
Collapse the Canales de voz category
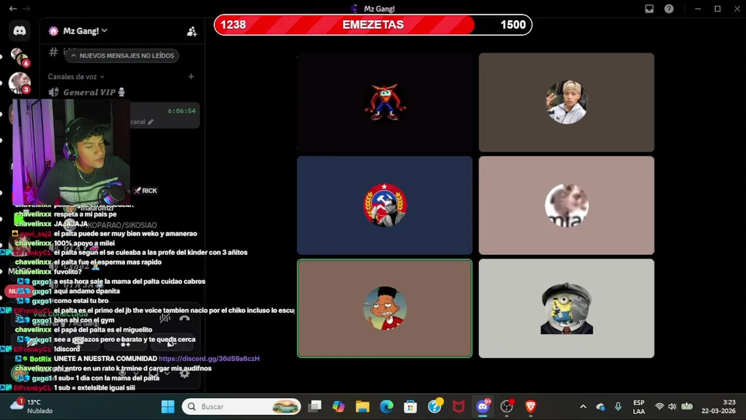76,76
